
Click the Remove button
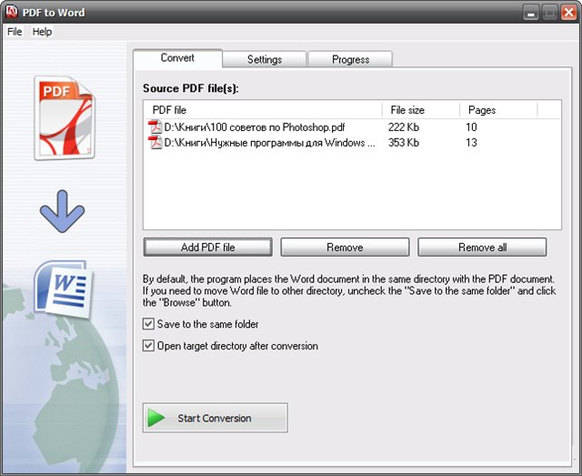coord(345,248)
